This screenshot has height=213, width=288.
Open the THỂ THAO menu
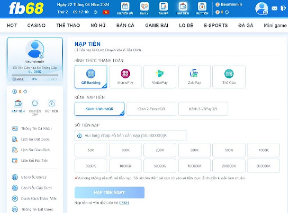click(68, 25)
